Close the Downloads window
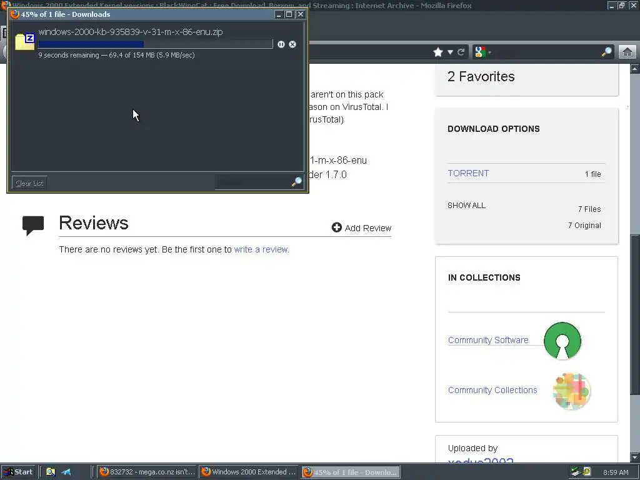640x480 pixels. click(x=301, y=14)
